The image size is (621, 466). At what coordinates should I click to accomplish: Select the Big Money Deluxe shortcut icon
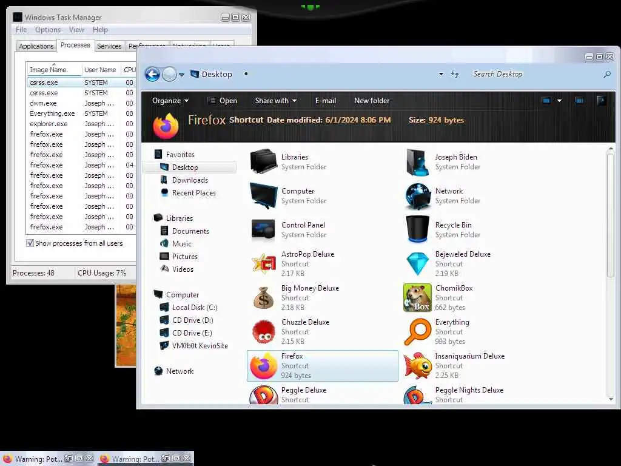pos(263,297)
